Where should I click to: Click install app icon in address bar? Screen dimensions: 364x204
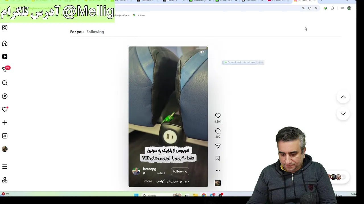coord(310,8)
